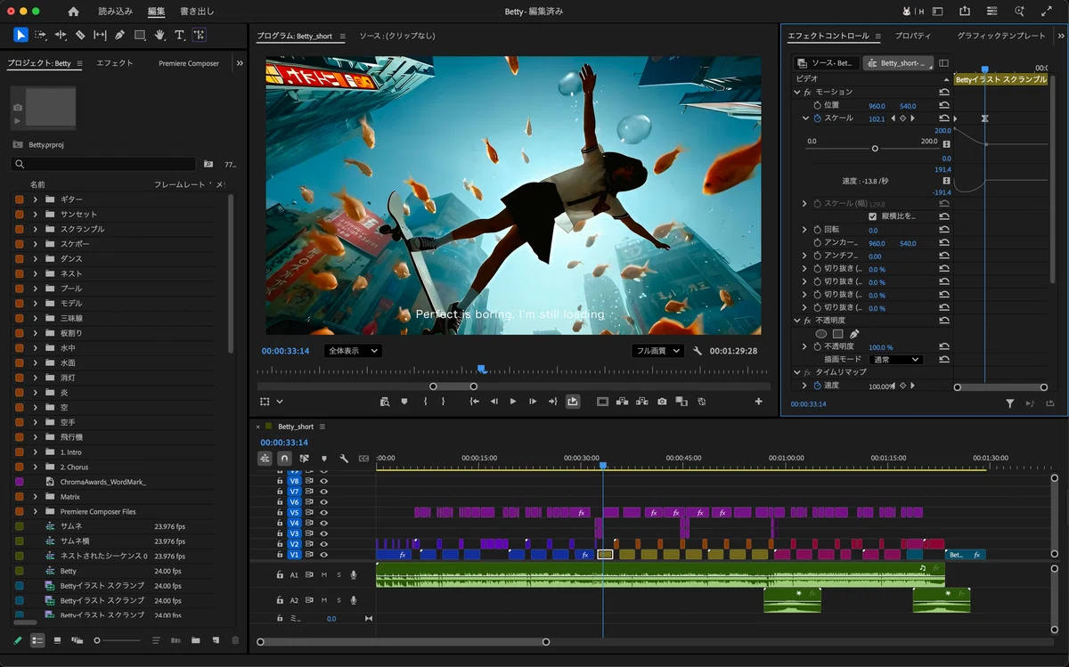This screenshot has height=667, width=1069.
Task: Expand the ギター bin
Action: [x=36, y=199]
